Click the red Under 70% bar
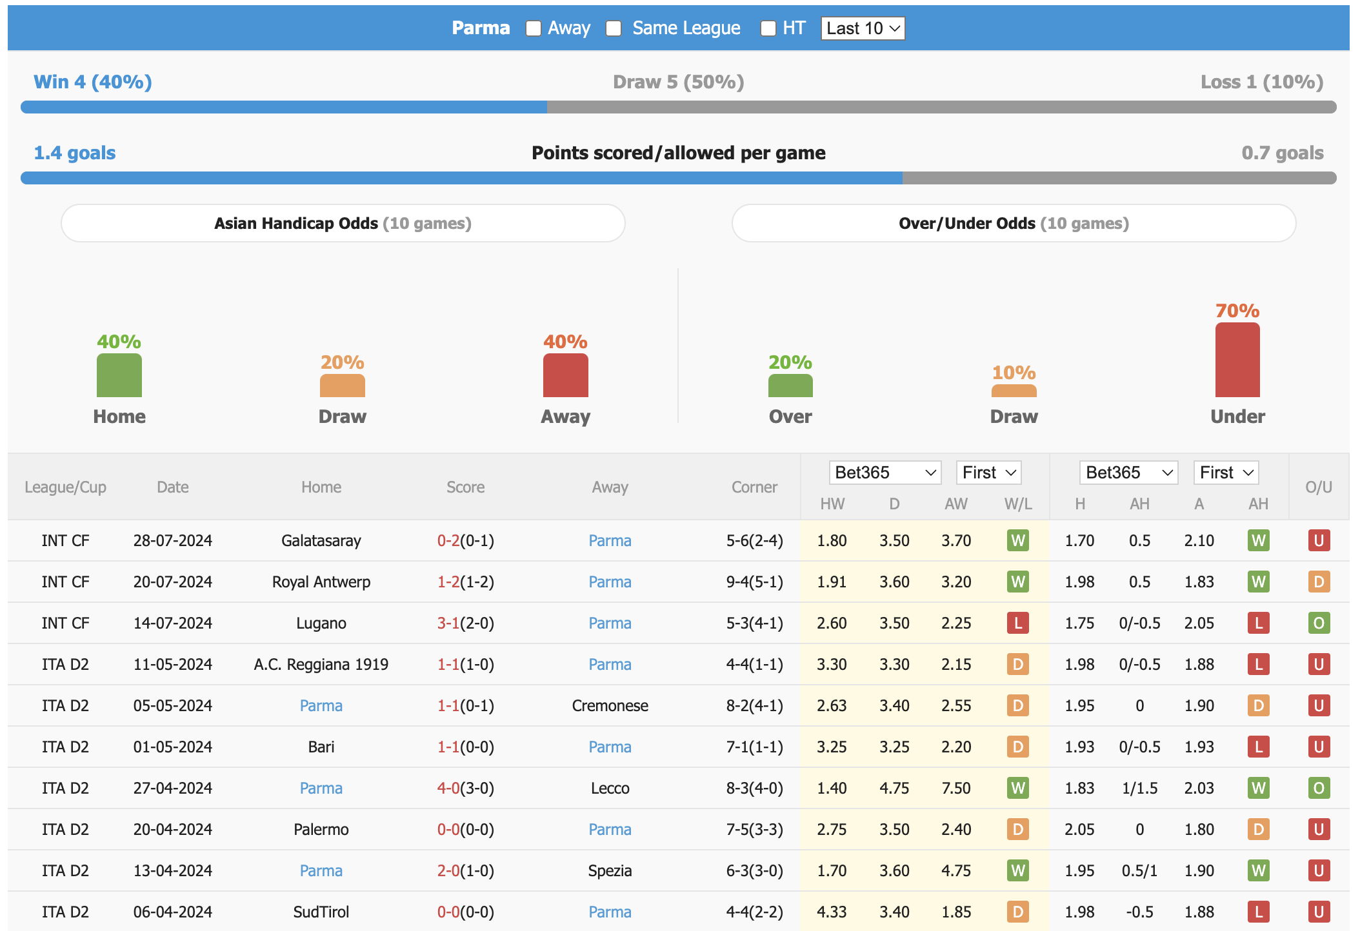This screenshot has height=931, width=1360. [x=1237, y=360]
